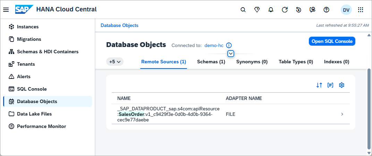372x156 pixels.
Task: Click the Schemas & HDI Containers icon
Action: [11, 52]
